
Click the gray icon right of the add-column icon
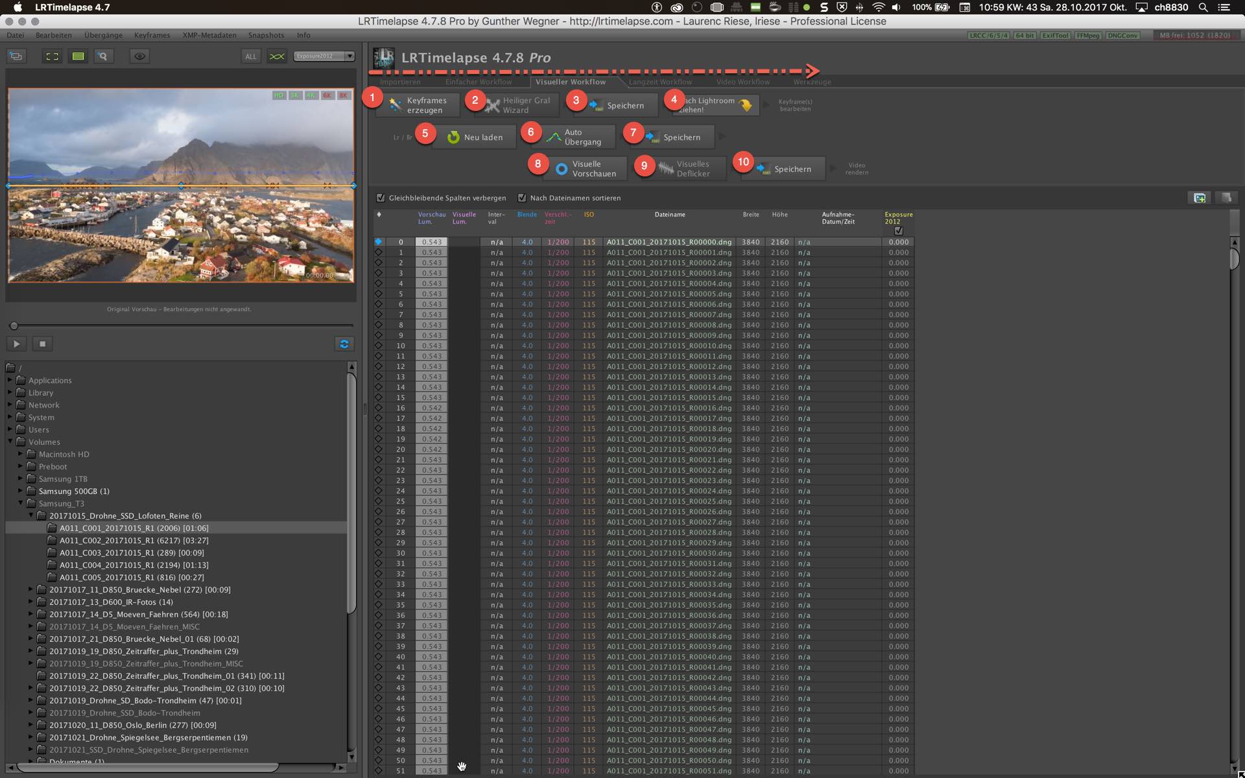point(1226,198)
